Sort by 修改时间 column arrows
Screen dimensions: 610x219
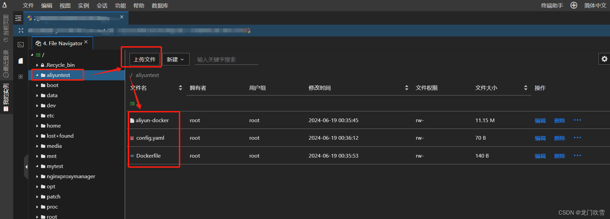[406, 88]
